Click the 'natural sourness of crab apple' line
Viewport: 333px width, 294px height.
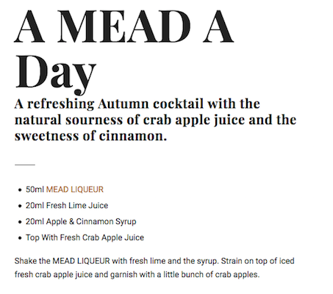click(x=155, y=120)
